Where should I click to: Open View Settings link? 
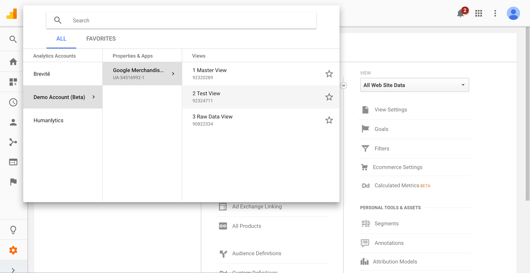point(391,110)
